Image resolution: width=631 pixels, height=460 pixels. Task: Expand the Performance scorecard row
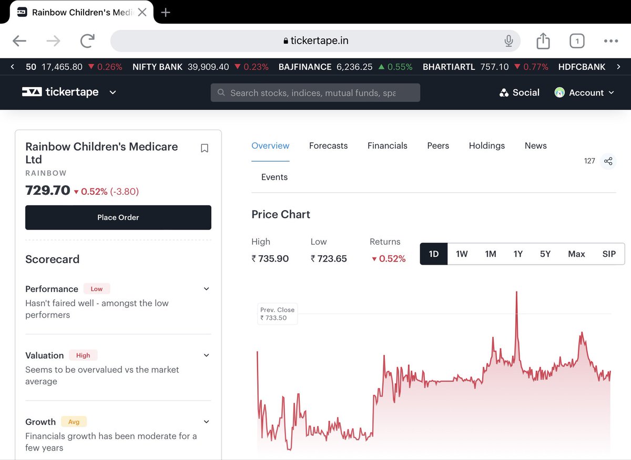coord(207,289)
